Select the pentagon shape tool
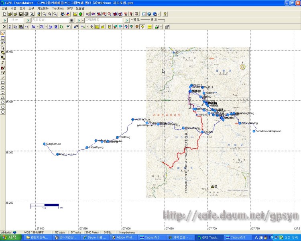The height and width of the screenshot is (241, 301). click(x=3, y=102)
